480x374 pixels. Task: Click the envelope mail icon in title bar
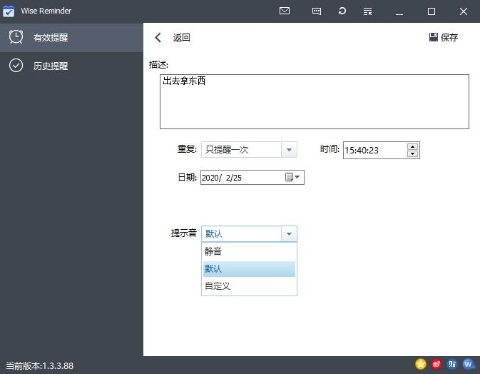coord(285,11)
